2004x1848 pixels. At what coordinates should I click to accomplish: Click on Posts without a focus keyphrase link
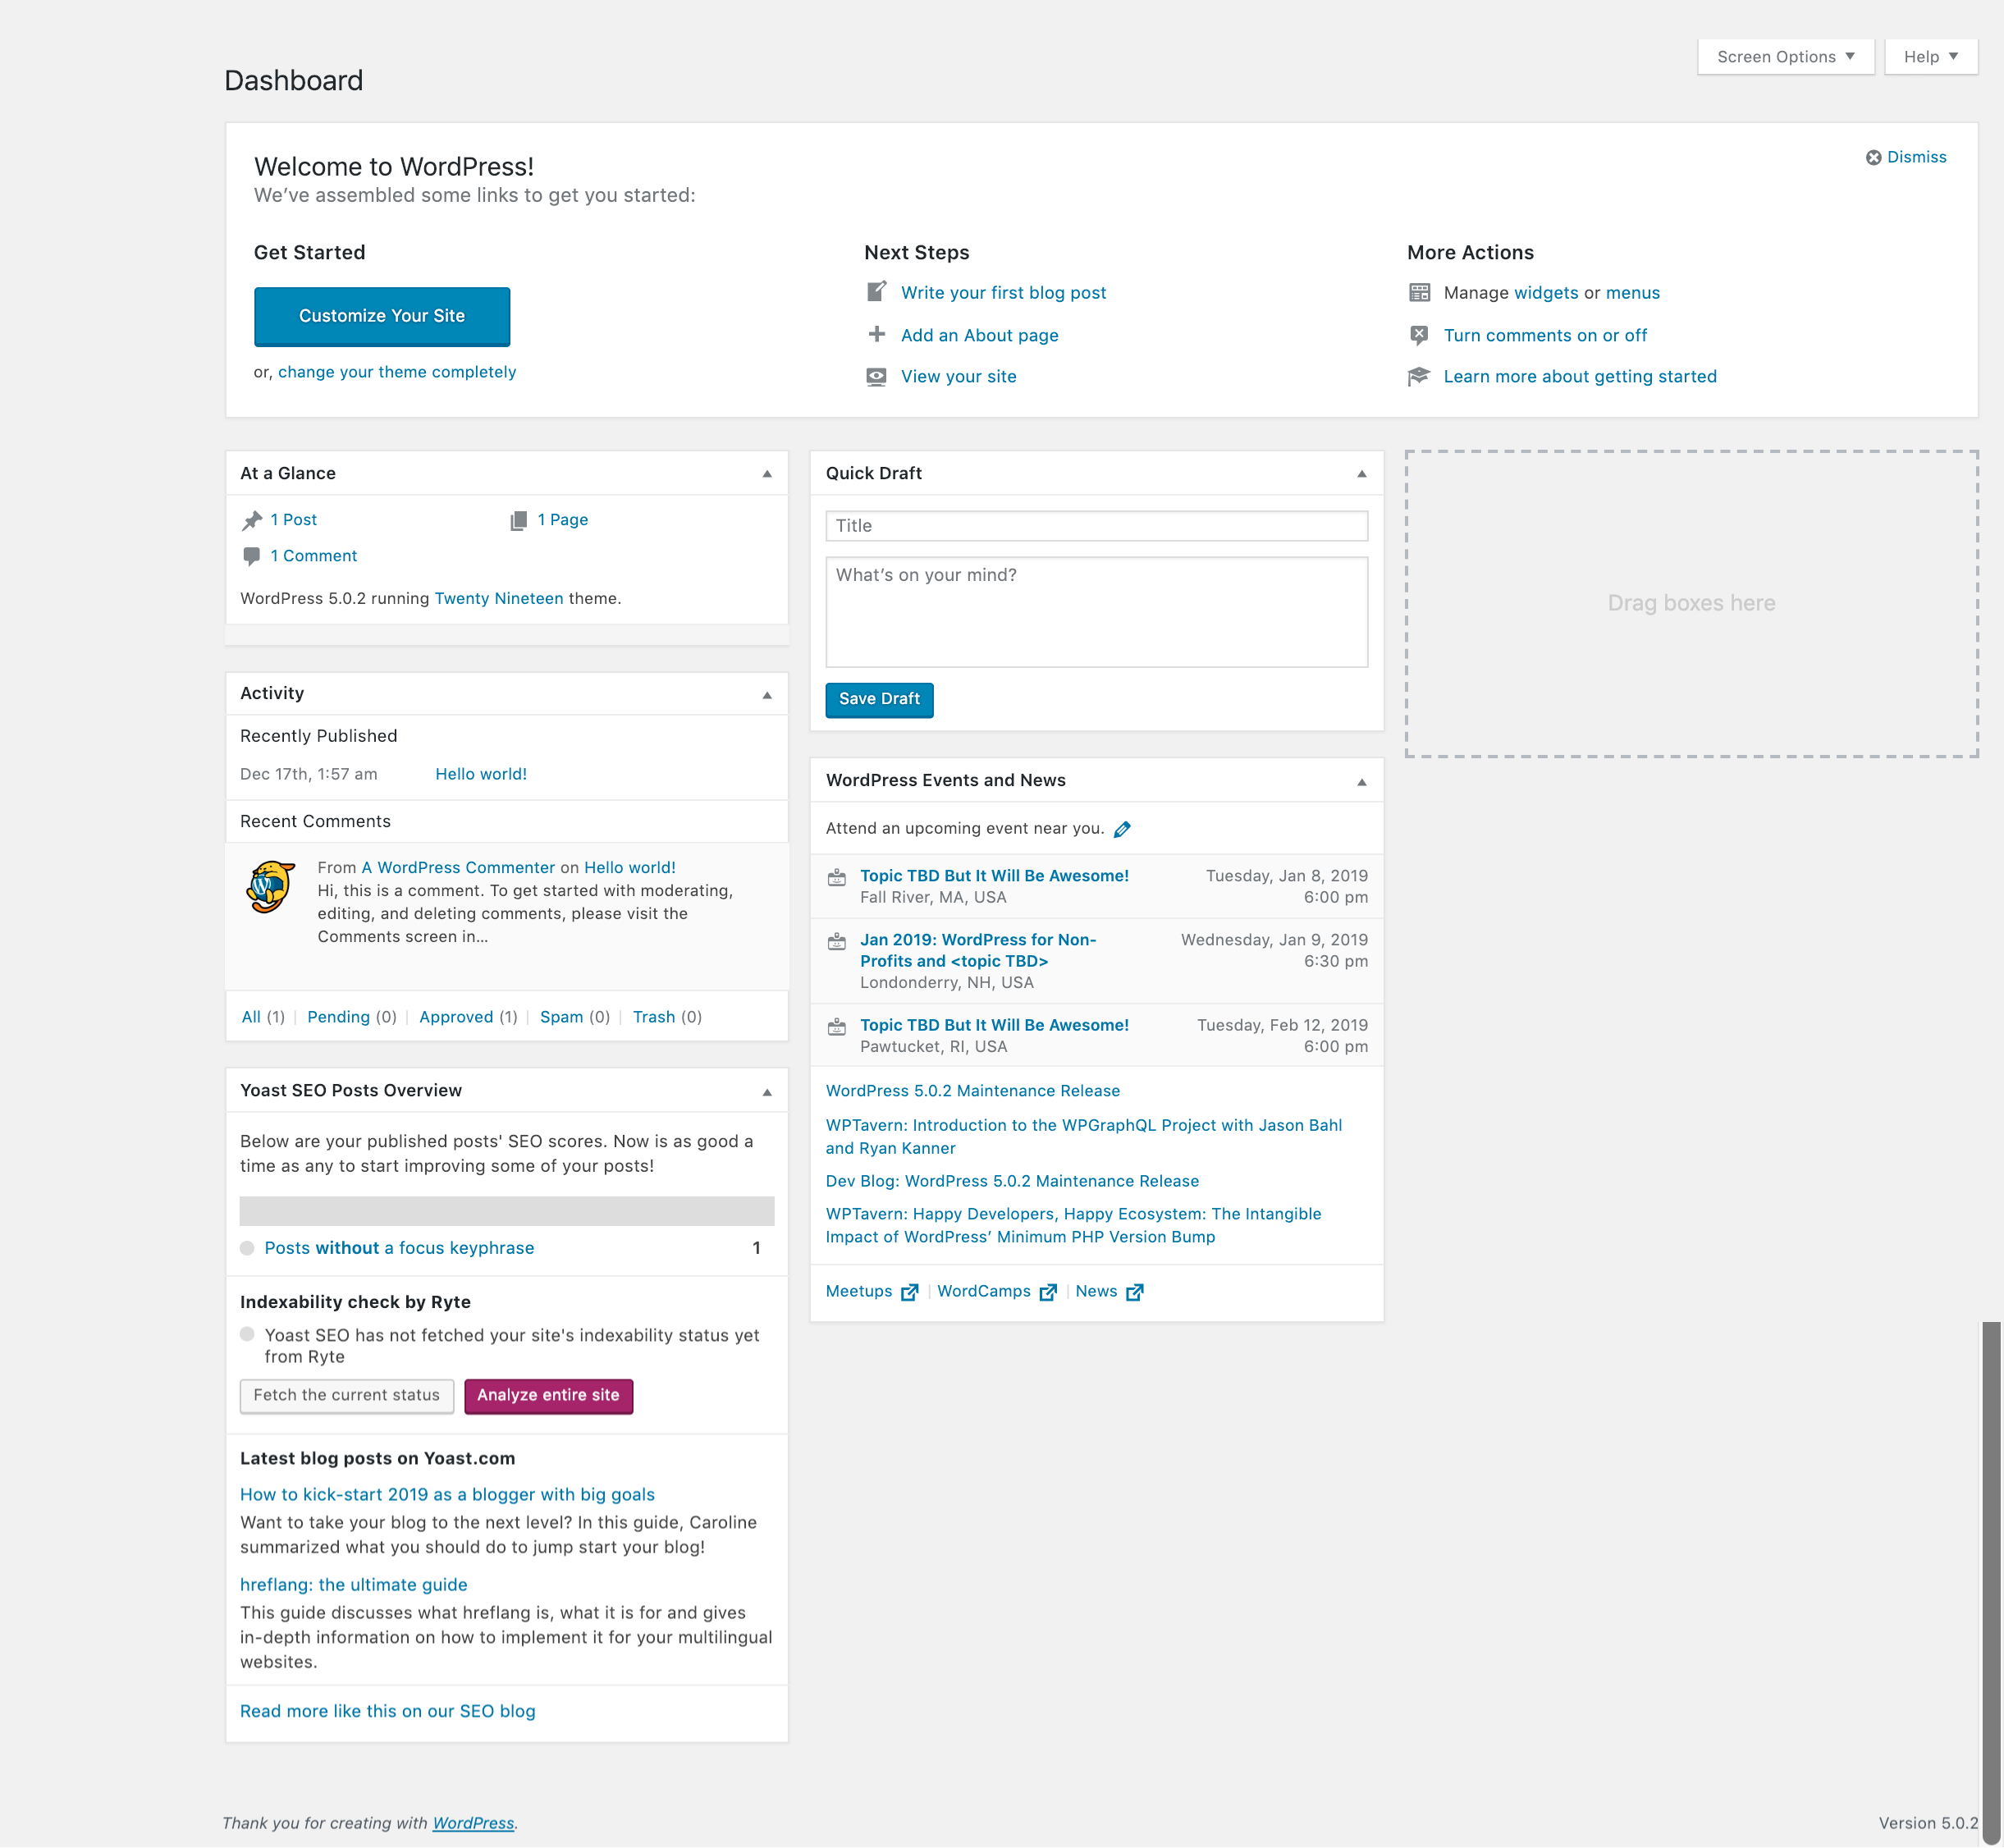[398, 1247]
